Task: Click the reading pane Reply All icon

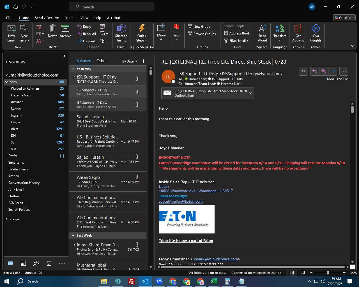Action: pos(323,71)
